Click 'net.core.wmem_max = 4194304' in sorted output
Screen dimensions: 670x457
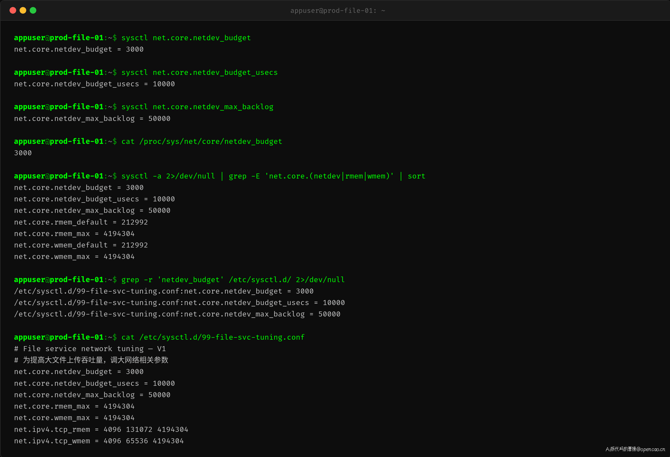(x=74, y=257)
